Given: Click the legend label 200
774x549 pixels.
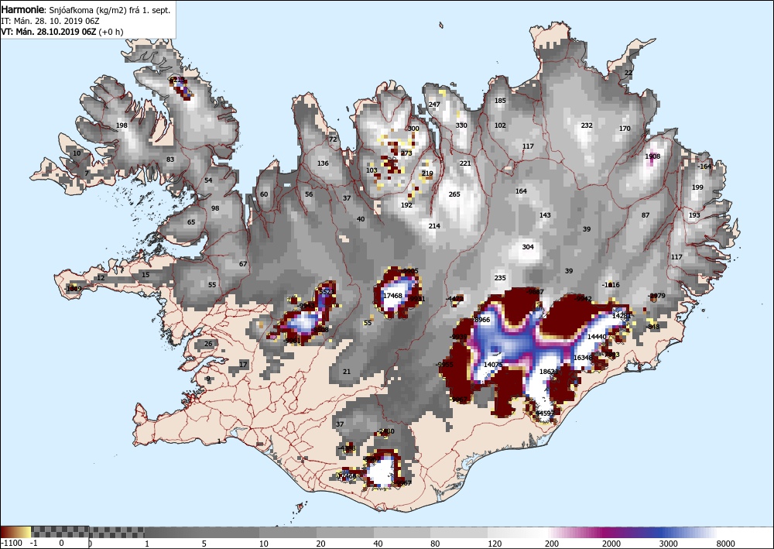Looking at the screenshot, I should [552, 544].
